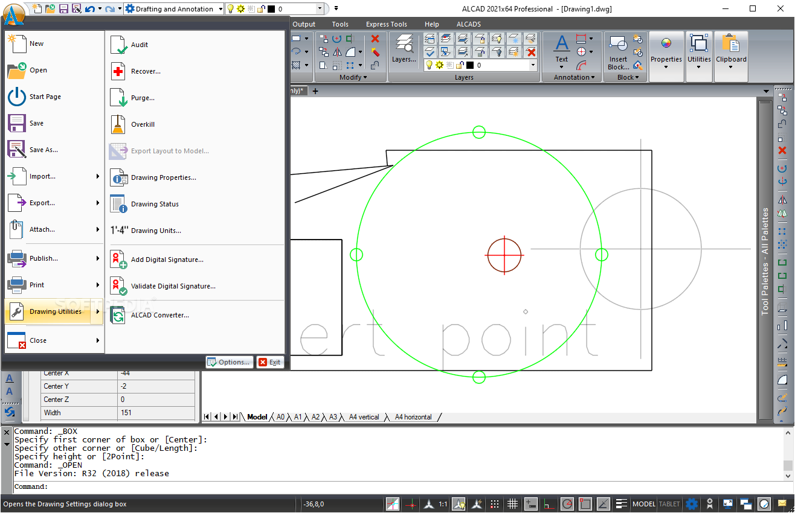This screenshot has width=795, height=513.
Task: Click the Exit button
Action: click(270, 362)
